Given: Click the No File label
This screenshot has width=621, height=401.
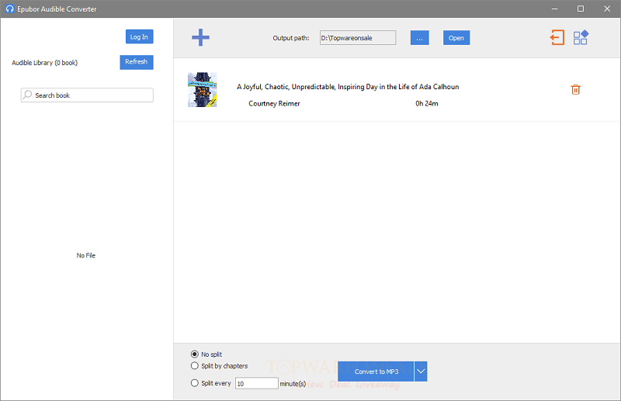Looking at the screenshot, I should [x=86, y=255].
